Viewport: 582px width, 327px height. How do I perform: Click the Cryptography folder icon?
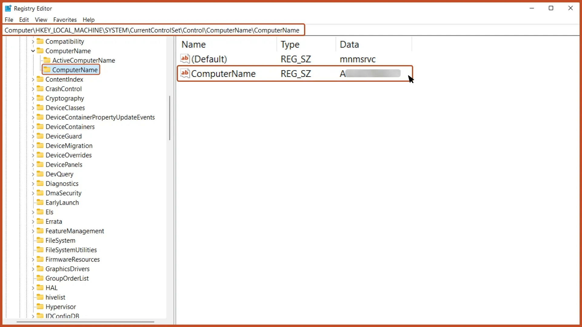coord(40,98)
